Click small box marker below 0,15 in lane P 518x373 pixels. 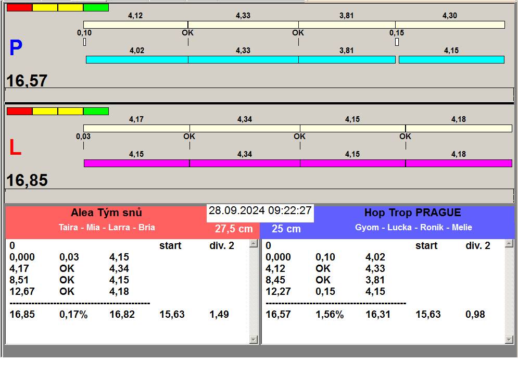(x=397, y=42)
